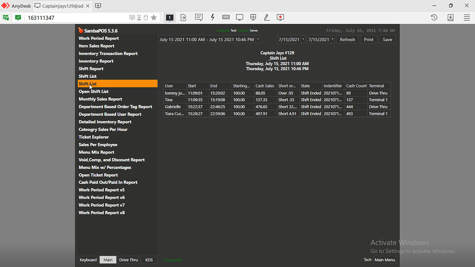This screenshot has height=267, width=475.
Task: Toggle the display settings monitor icon
Action: [x=239, y=17]
